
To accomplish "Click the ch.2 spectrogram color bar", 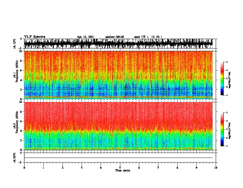I will [222, 129].
